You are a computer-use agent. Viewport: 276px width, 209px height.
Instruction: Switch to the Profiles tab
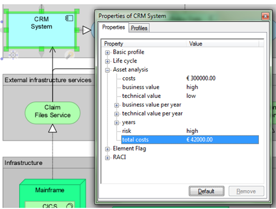[x=139, y=28]
